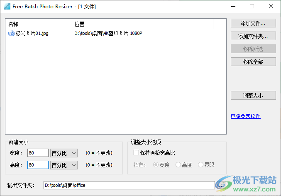Image resolution: width=281 pixels, height=196 pixels.
Task: Open the 高度 unit dropdown 百分比
Action: click(64, 165)
